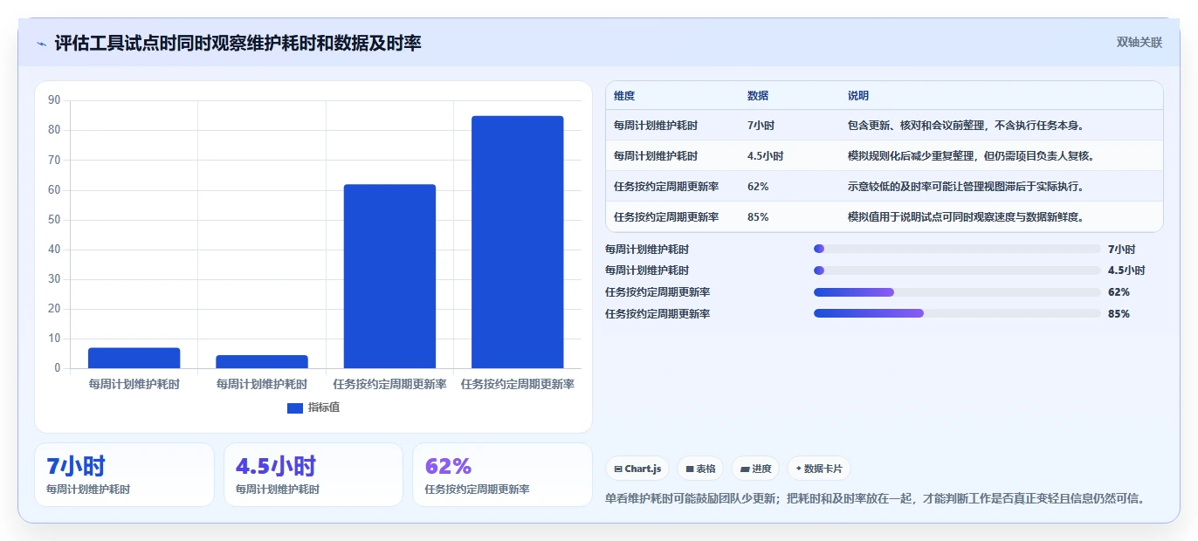
Task: Click the page title 评估工具试点时同时观察
Action: pos(238,43)
